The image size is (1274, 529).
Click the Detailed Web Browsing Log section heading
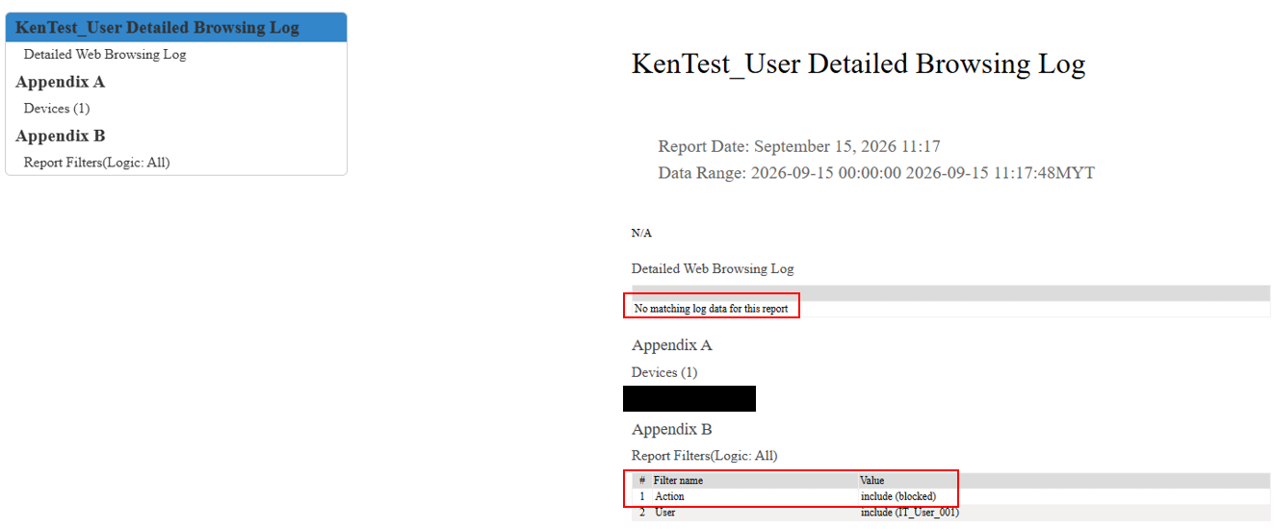pos(713,269)
